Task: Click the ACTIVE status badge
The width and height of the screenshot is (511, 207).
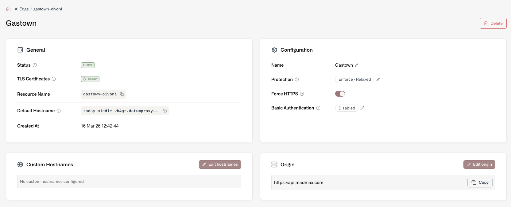Action: [x=88, y=65]
